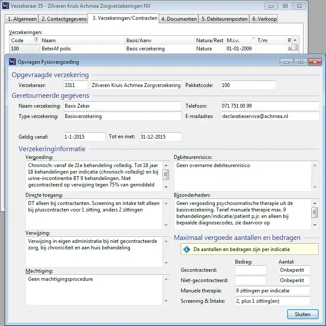This screenshot has height=326, width=326.
Task: Open the 1. Algemeen tab
Action: [22, 19]
